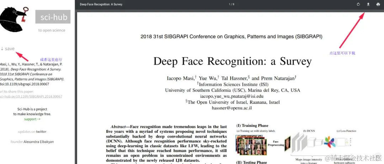Click 'The Open University of Israel, Raanana, Israel'
Screen dimensions: 384x164
coord(233,102)
